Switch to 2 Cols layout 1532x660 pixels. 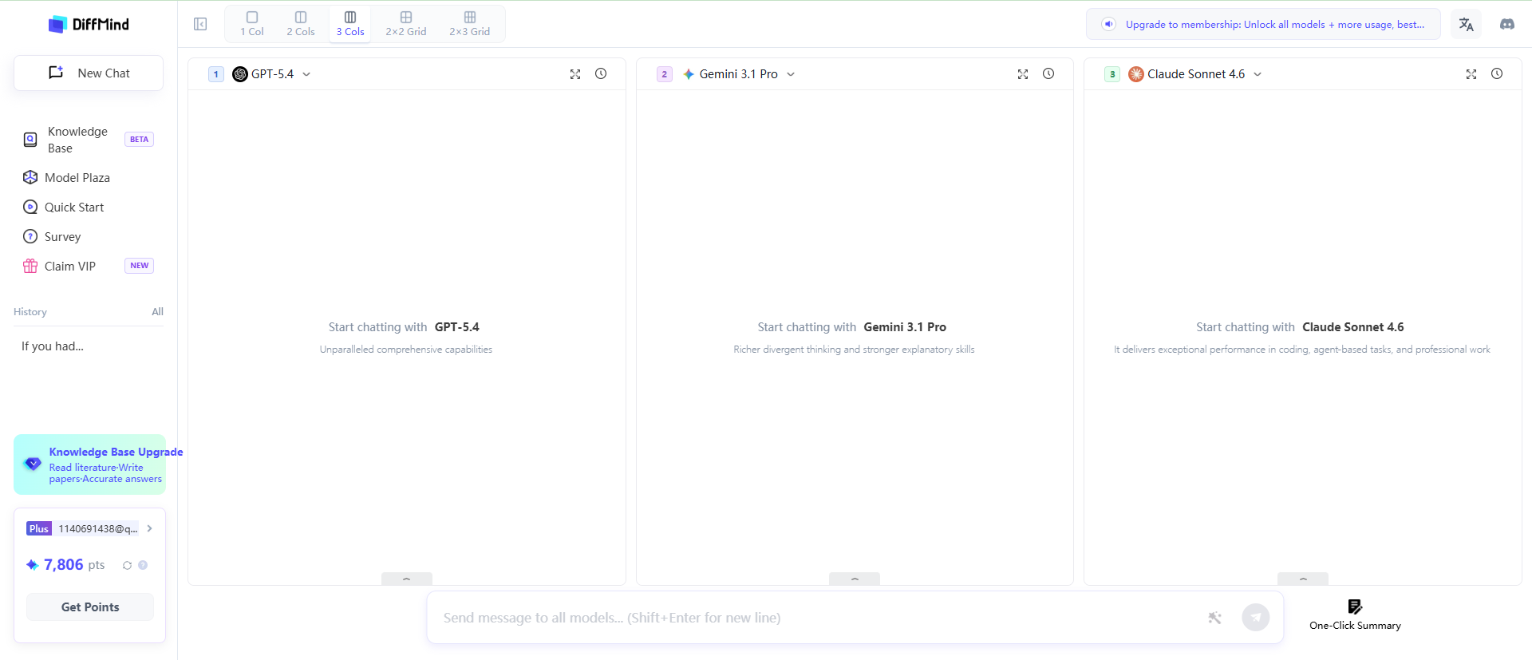click(301, 24)
